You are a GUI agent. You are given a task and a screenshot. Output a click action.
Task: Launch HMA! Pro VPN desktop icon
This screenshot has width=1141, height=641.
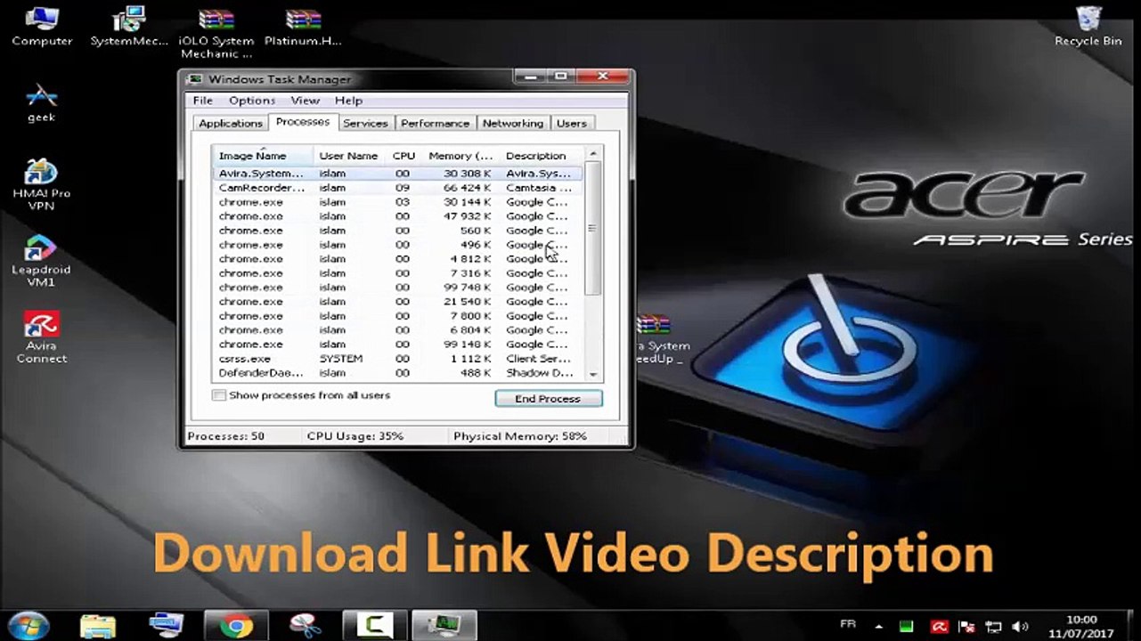pos(41,185)
